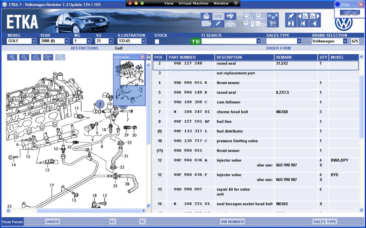Select the cam follower row

[x=256, y=102]
